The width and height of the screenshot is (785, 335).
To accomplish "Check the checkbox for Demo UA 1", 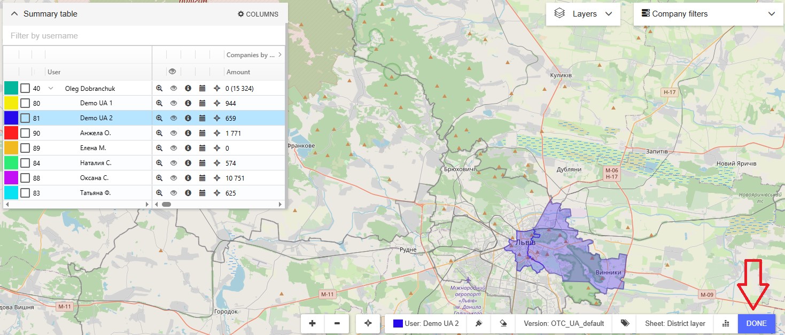I will [25, 103].
